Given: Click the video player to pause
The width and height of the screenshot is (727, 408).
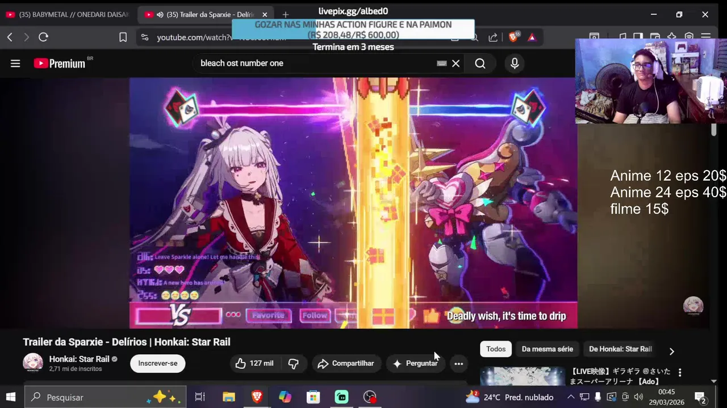Looking at the screenshot, I should (353, 203).
